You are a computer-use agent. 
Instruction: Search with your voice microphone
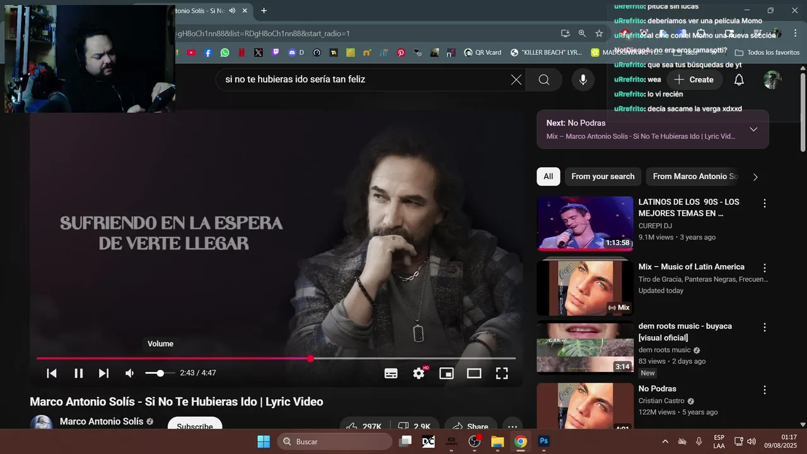click(x=583, y=79)
